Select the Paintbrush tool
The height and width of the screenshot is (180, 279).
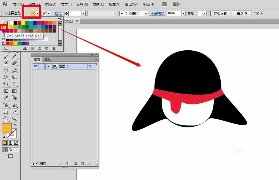[6, 56]
